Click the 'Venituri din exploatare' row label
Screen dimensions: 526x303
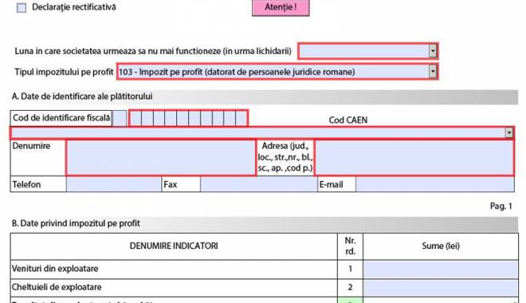tap(55, 269)
